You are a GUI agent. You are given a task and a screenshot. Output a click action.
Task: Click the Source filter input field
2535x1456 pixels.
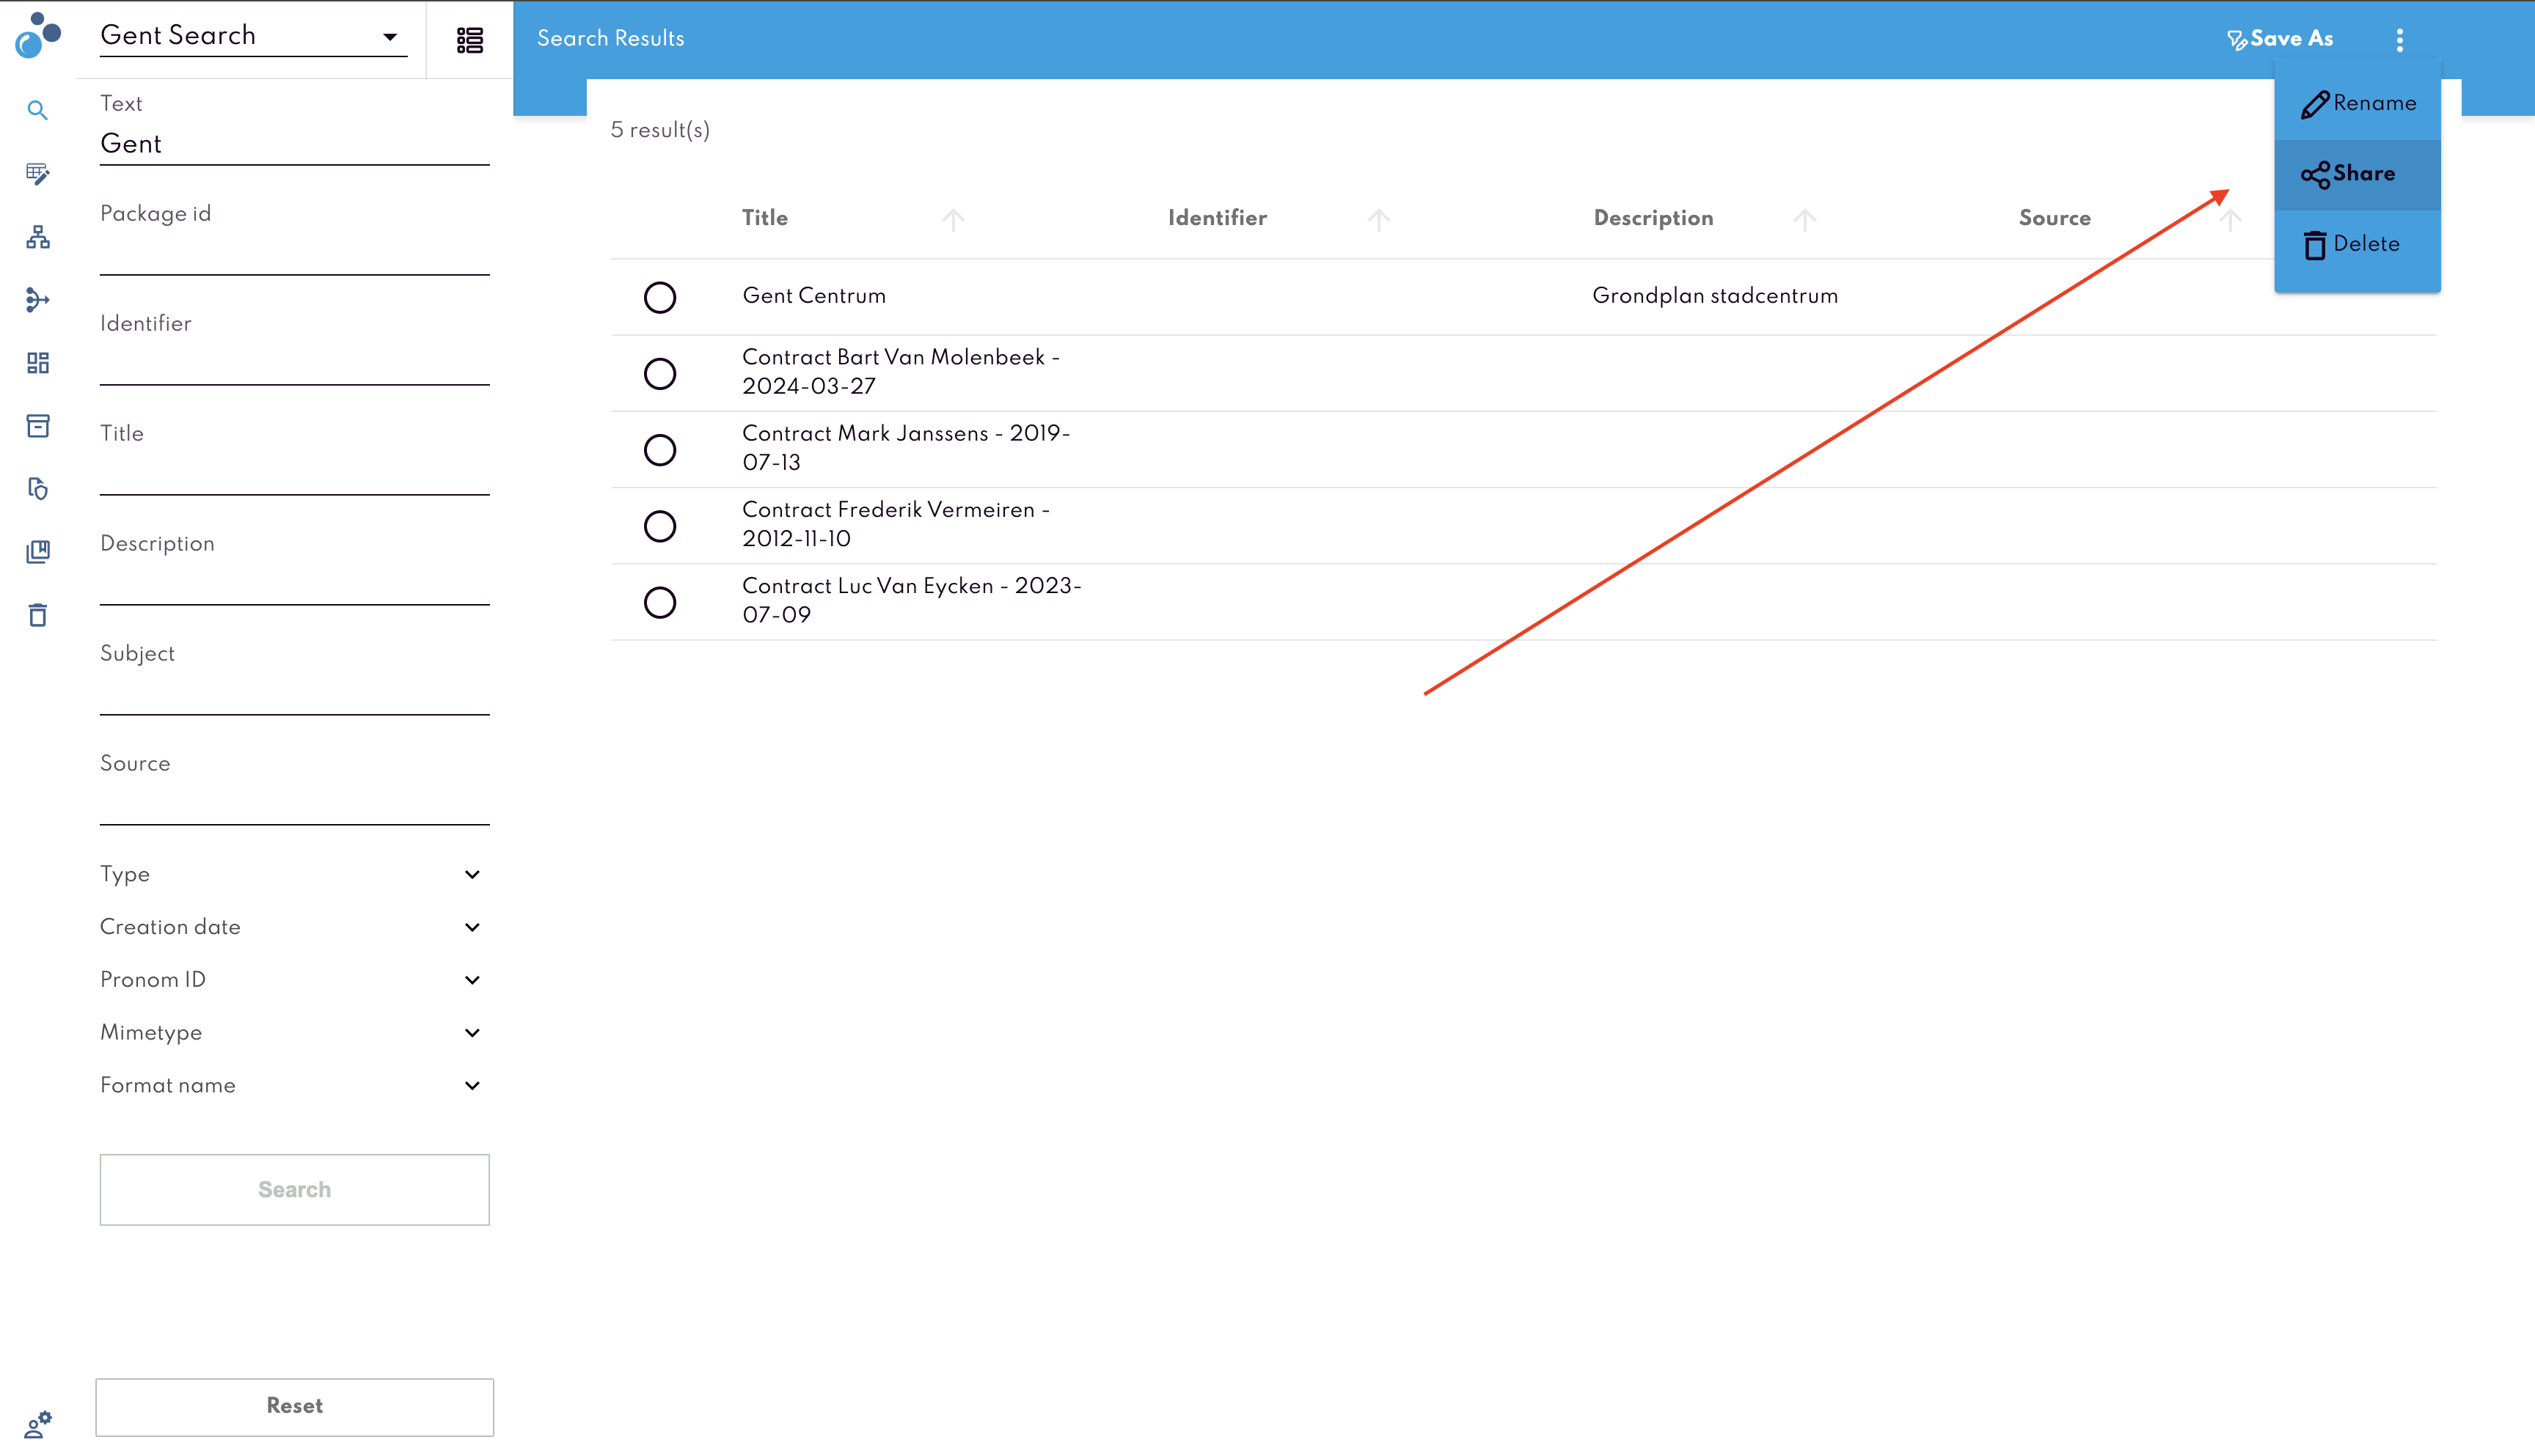point(294,804)
